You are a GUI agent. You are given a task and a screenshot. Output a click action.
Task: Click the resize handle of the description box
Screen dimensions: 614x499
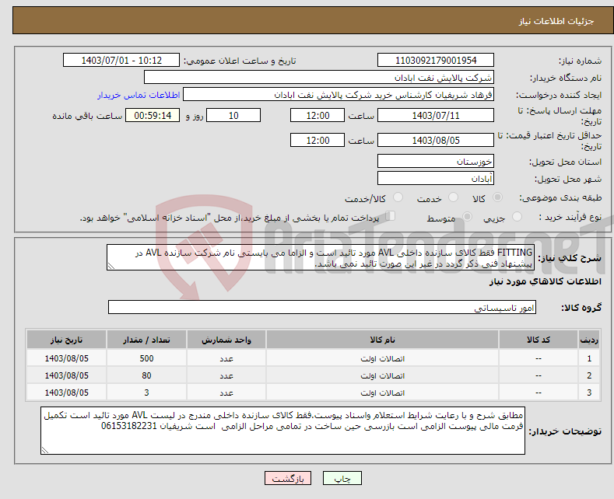coord(111,266)
